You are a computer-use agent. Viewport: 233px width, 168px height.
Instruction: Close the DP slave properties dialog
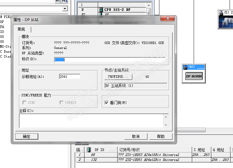pyautogui.click(x=168, y=18)
